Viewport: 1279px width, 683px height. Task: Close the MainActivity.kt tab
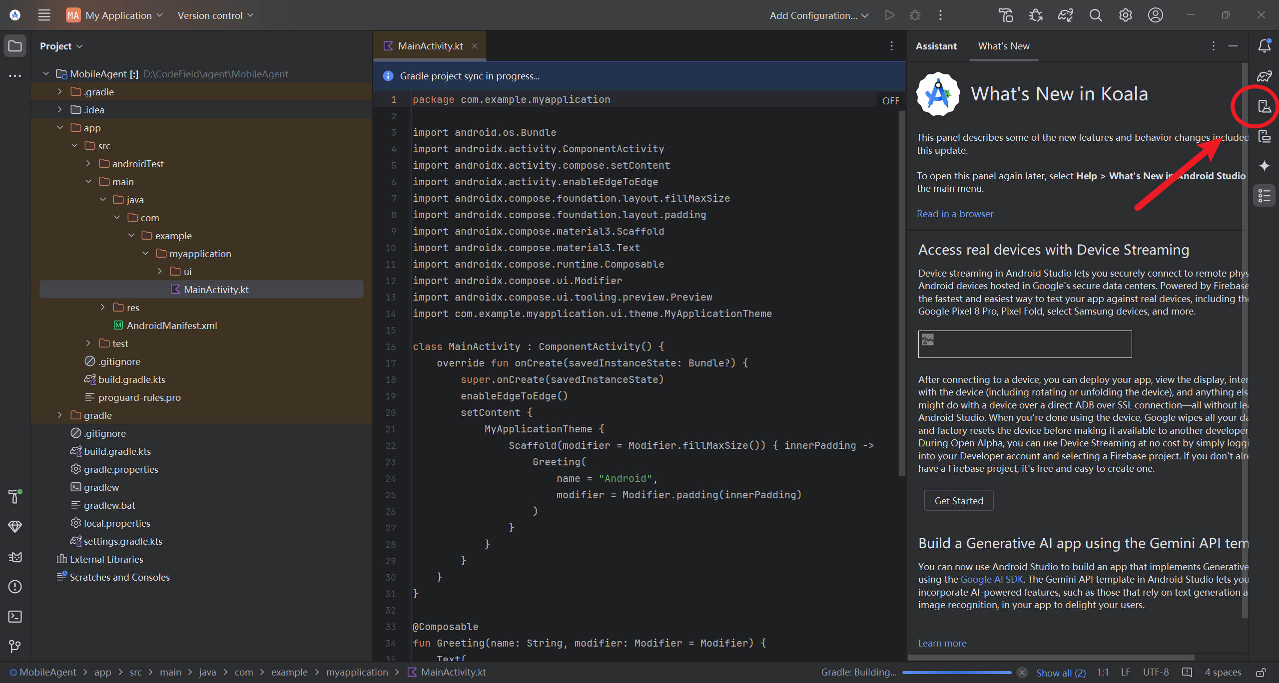tap(475, 46)
